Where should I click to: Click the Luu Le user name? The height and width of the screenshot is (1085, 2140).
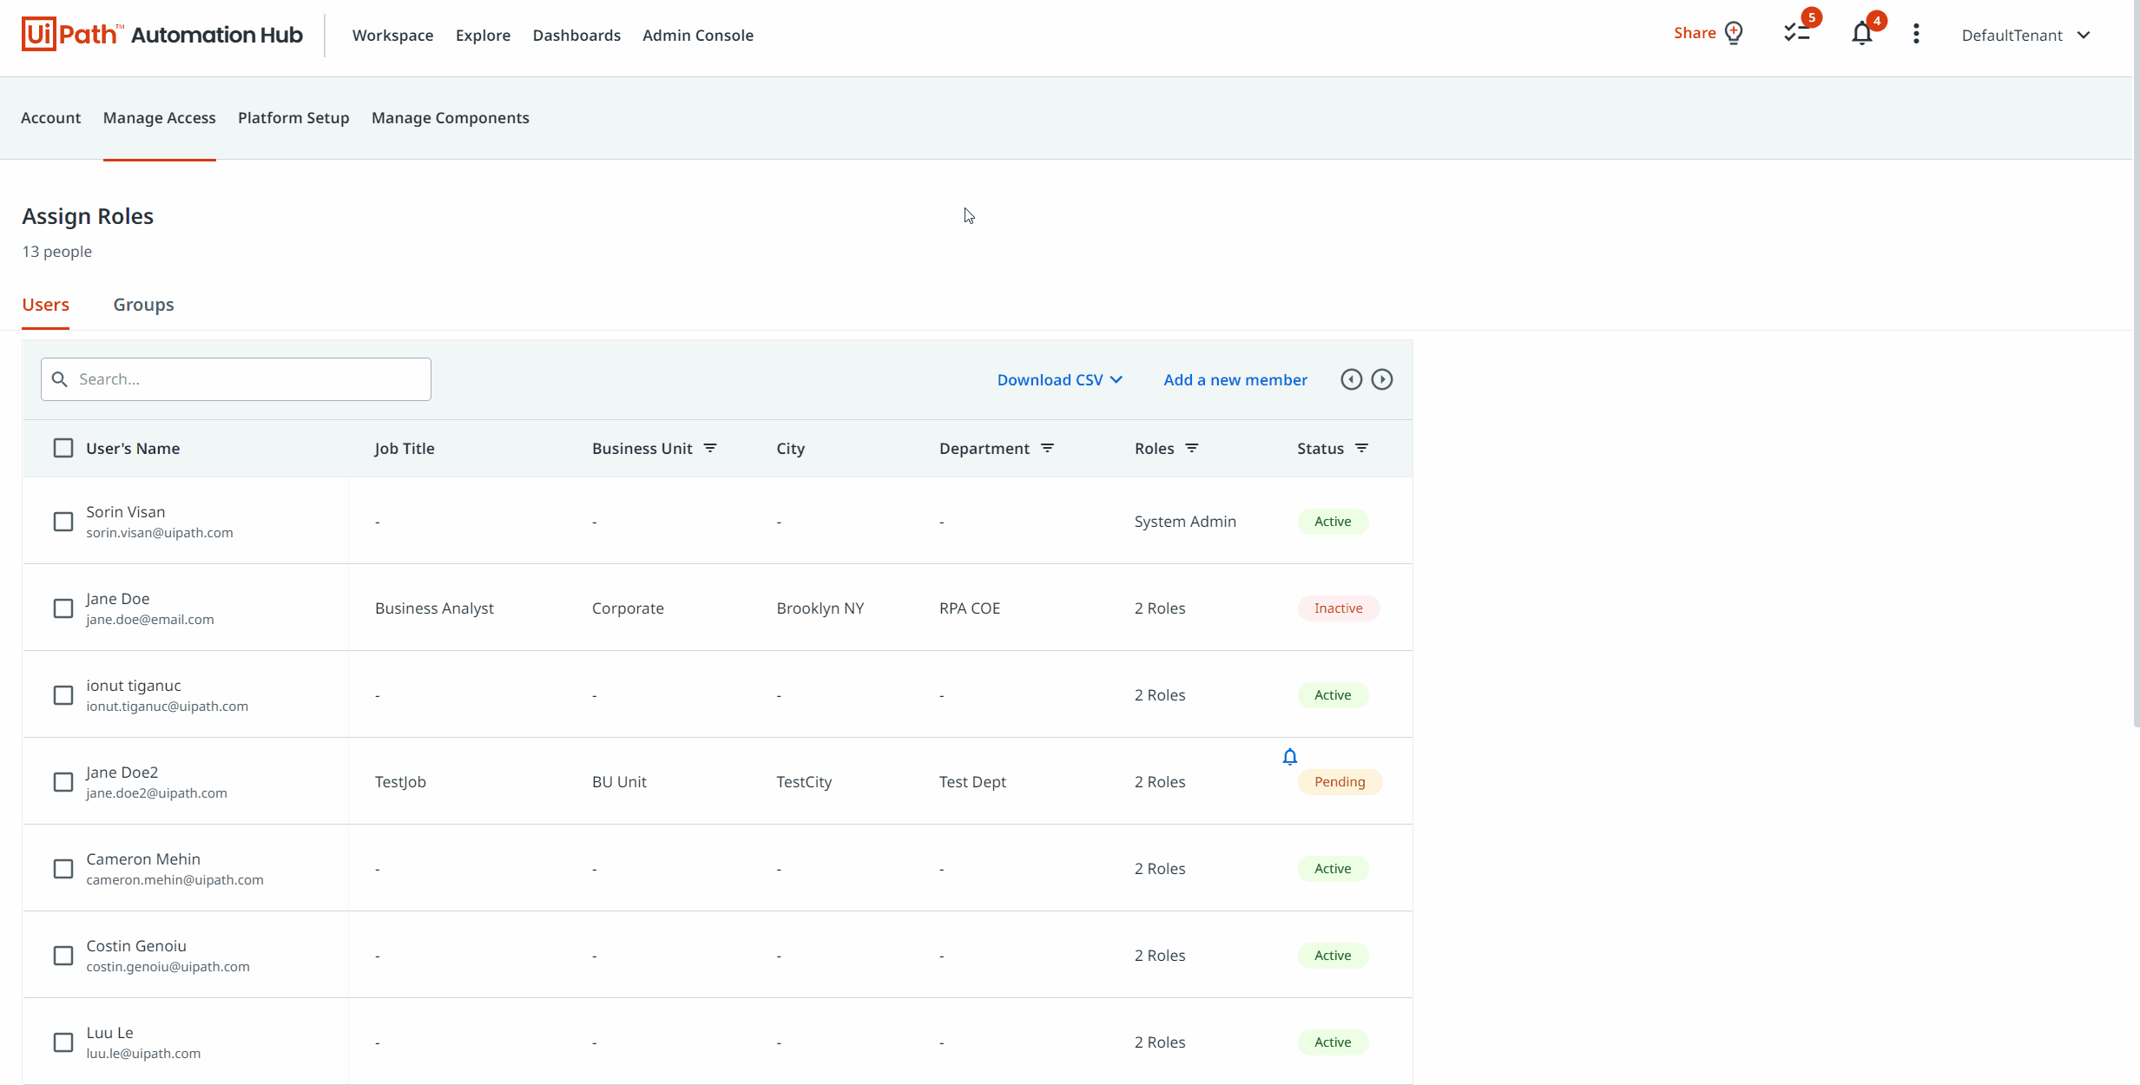coord(109,1033)
